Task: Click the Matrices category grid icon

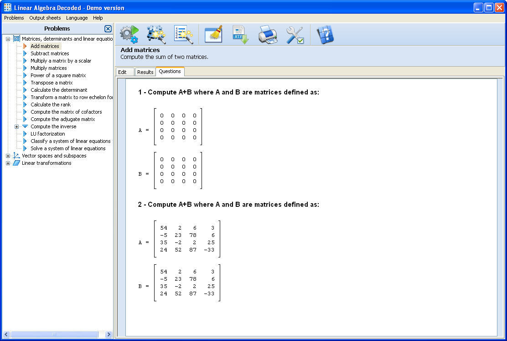Action: (x=16, y=38)
